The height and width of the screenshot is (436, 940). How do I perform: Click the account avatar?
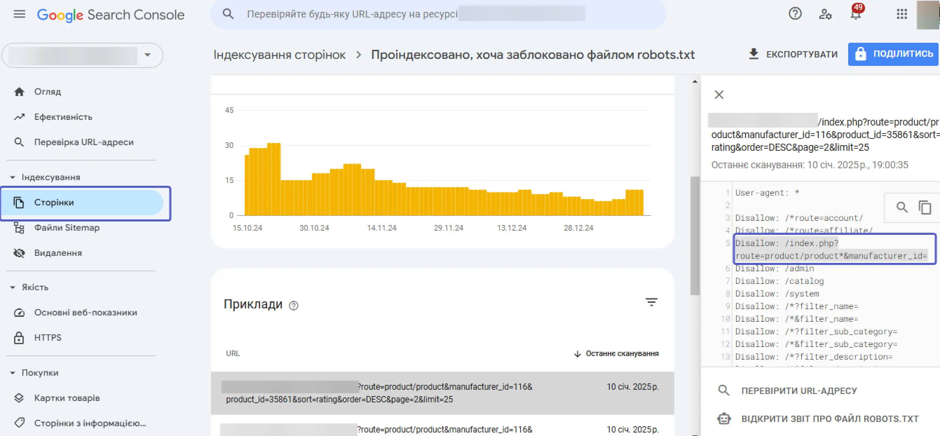click(x=928, y=15)
